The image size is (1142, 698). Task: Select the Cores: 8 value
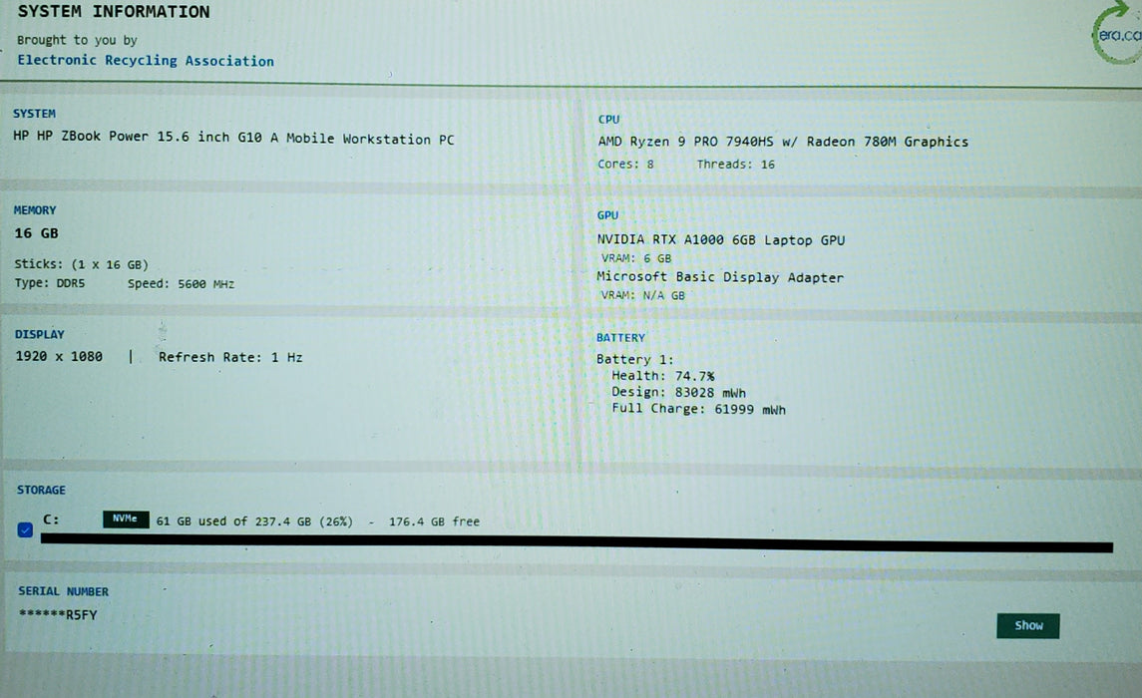[625, 164]
